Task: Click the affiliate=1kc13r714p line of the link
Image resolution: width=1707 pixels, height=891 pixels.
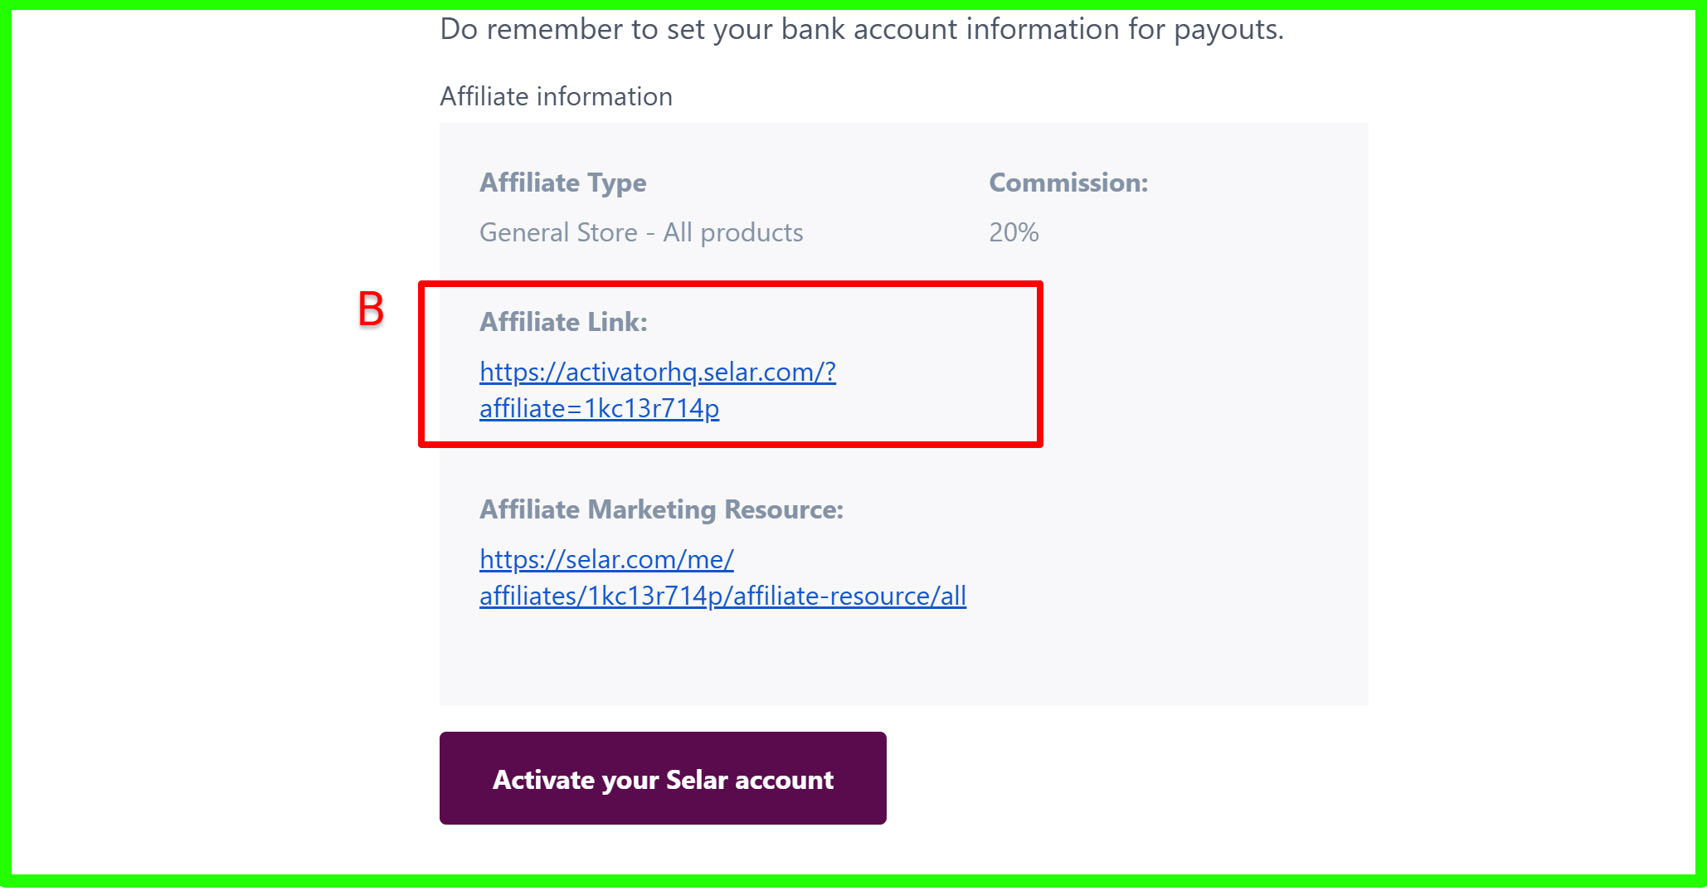Action: pyautogui.click(x=599, y=408)
